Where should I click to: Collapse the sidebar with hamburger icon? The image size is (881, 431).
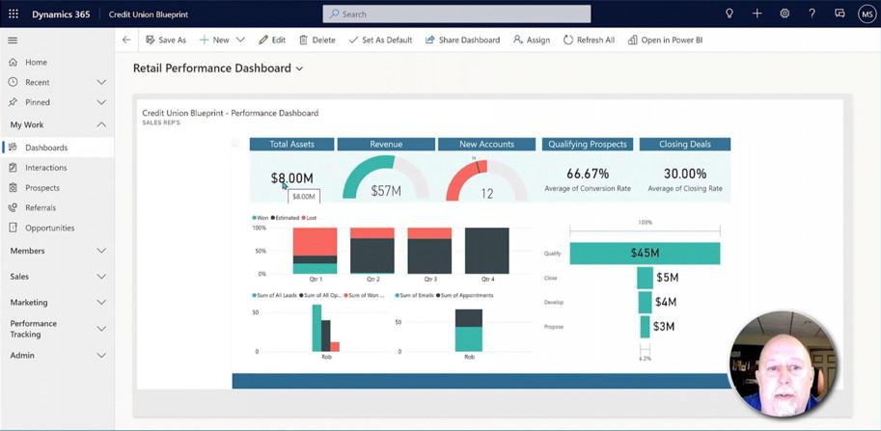click(13, 40)
